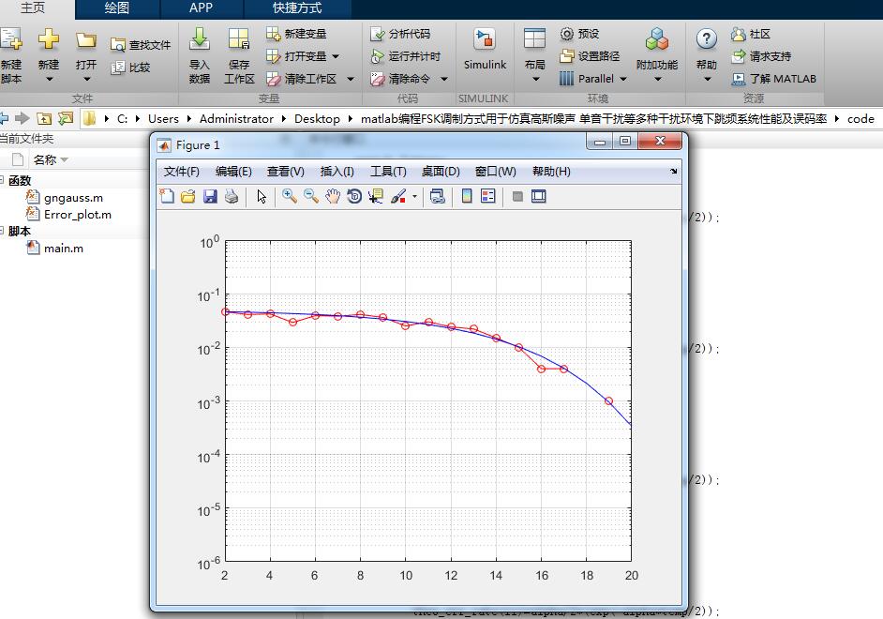Select the Brush data tool

click(398, 196)
